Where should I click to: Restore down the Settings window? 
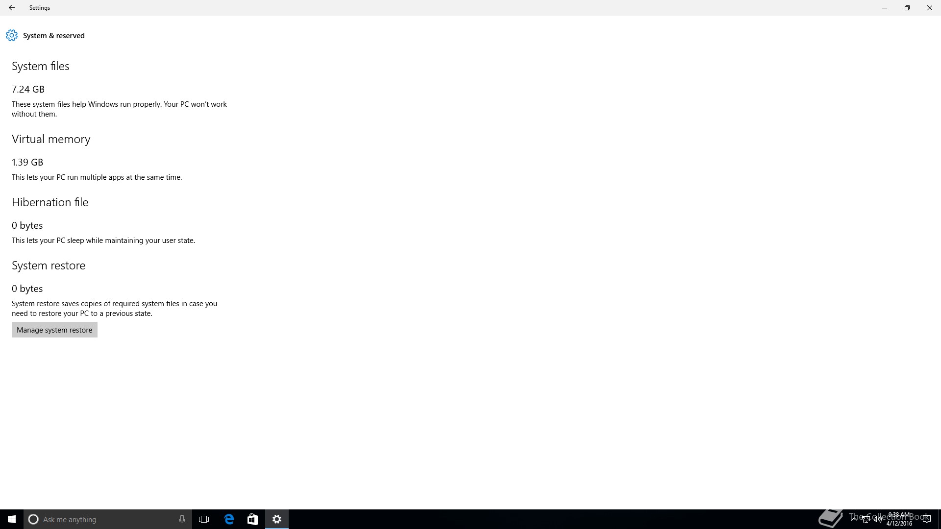pyautogui.click(x=907, y=8)
